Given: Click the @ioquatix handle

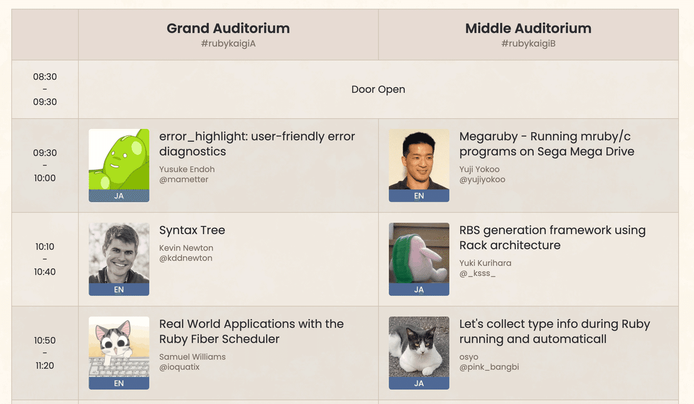Looking at the screenshot, I should (179, 367).
